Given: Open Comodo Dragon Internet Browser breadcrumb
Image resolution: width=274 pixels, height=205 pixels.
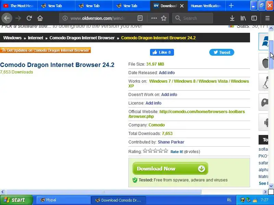Looking at the screenshot, I should point(82,38).
